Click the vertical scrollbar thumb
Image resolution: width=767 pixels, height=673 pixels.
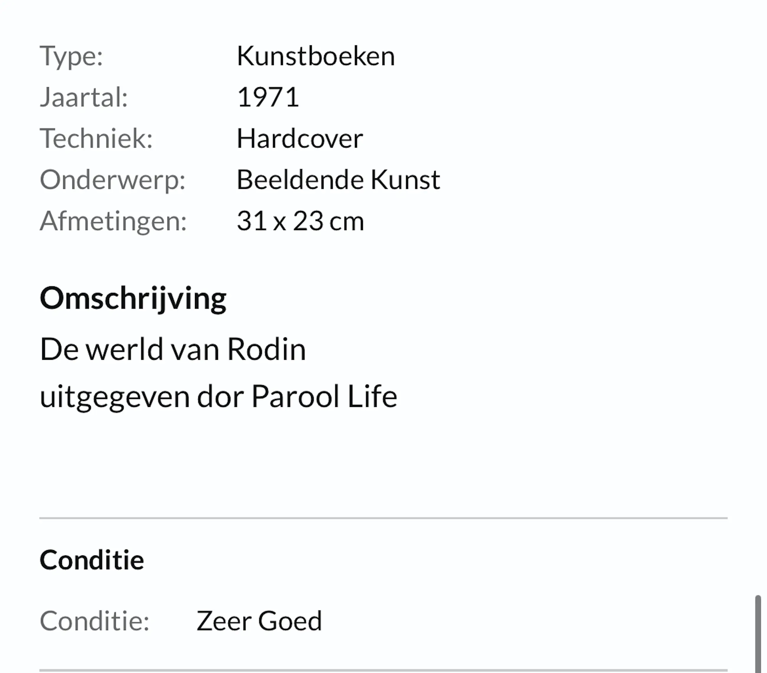click(x=758, y=633)
